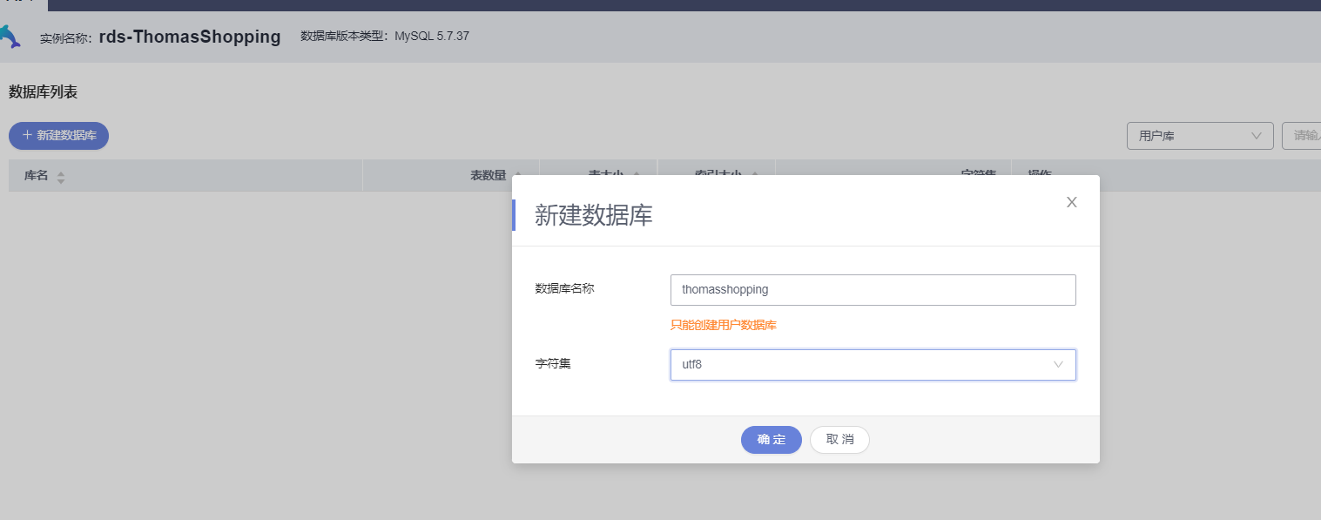Click the dolphin database logo icon
The image size is (1321, 520).
9,37
